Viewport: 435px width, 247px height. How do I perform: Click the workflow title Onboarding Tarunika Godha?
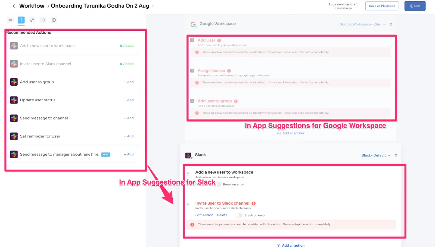[x=100, y=6]
